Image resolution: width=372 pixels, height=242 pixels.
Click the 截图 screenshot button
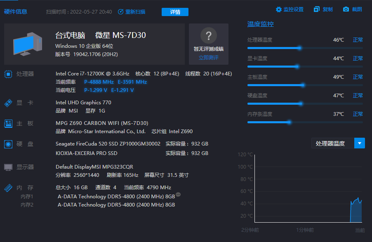point(357,9)
